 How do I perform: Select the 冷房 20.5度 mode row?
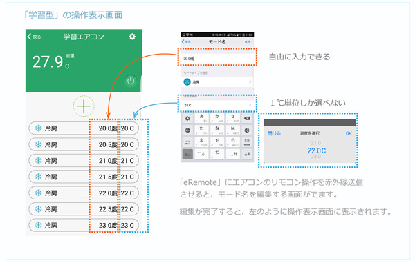(84, 145)
